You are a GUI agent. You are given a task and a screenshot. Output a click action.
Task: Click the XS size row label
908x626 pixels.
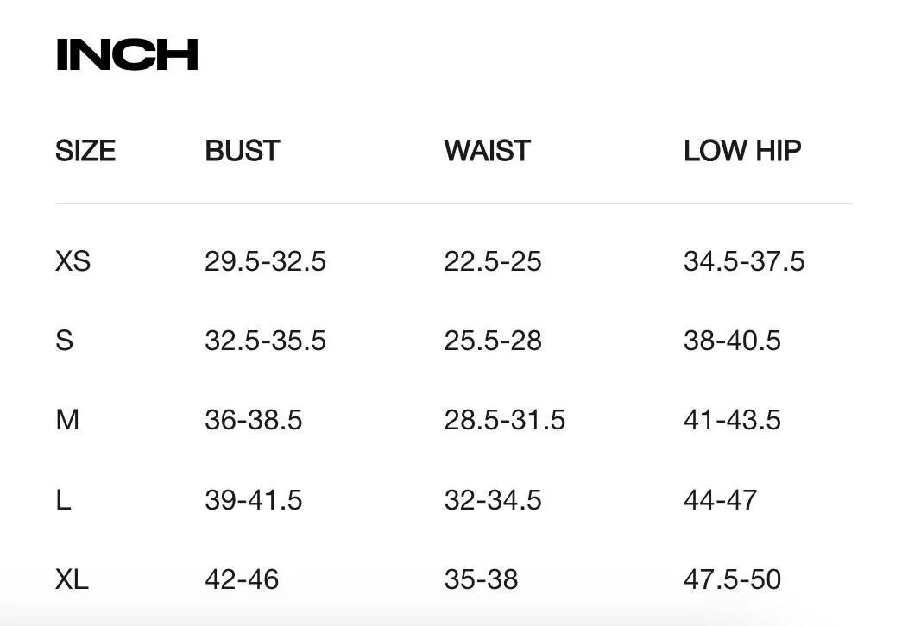click(x=73, y=261)
